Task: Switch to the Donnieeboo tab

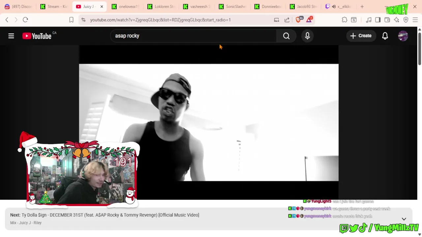Action: pyautogui.click(x=268, y=7)
